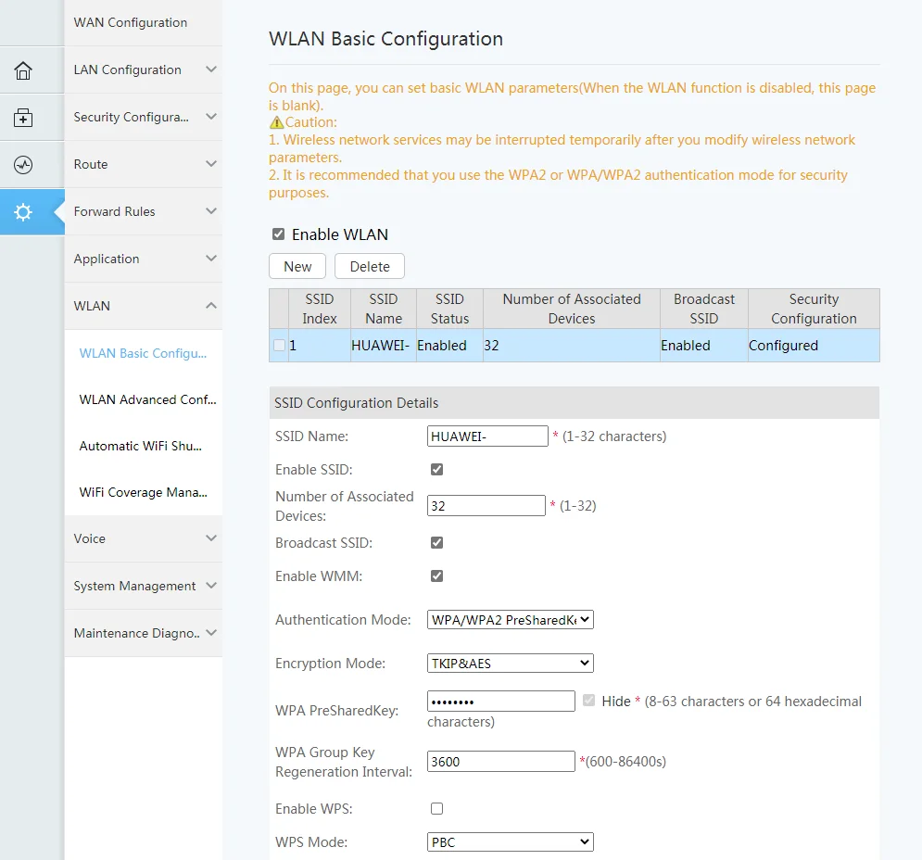Click the WPA PreSharedKey password field
The width and height of the screenshot is (922, 860).
pyautogui.click(x=500, y=702)
